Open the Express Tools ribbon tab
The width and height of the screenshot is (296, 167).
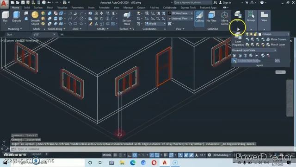[x=188, y=7]
